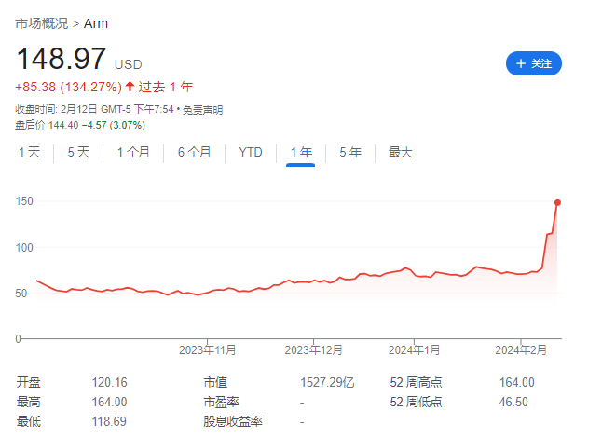Select the 1 天 range tab
The height and width of the screenshot is (438, 602).
pyautogui.click(x=30, y=153)
